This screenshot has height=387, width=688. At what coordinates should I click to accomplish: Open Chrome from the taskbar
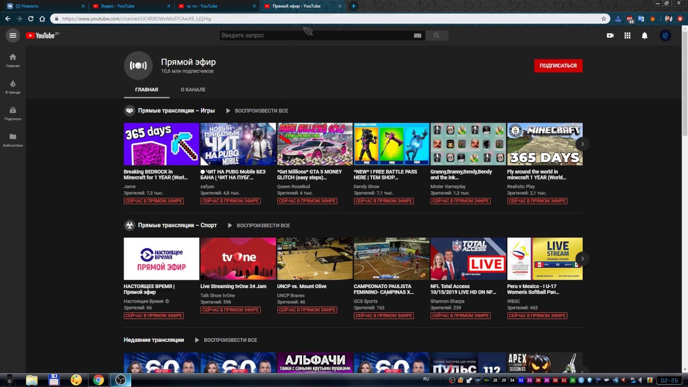pyautogui.click(x=98, y=380)
